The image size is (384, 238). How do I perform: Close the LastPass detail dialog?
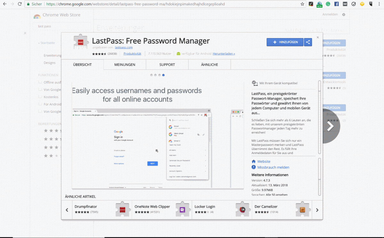(x=318, y=37)
